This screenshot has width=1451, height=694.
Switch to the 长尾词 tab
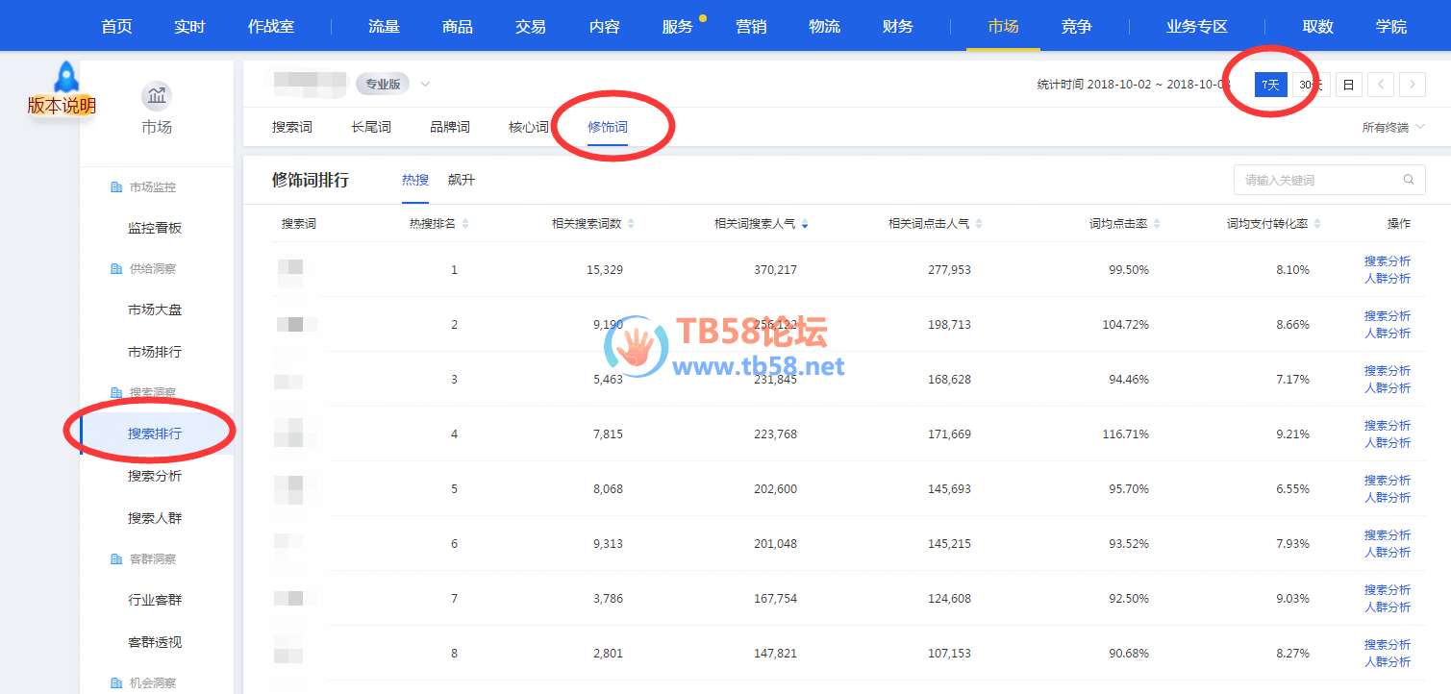[371, 127]
